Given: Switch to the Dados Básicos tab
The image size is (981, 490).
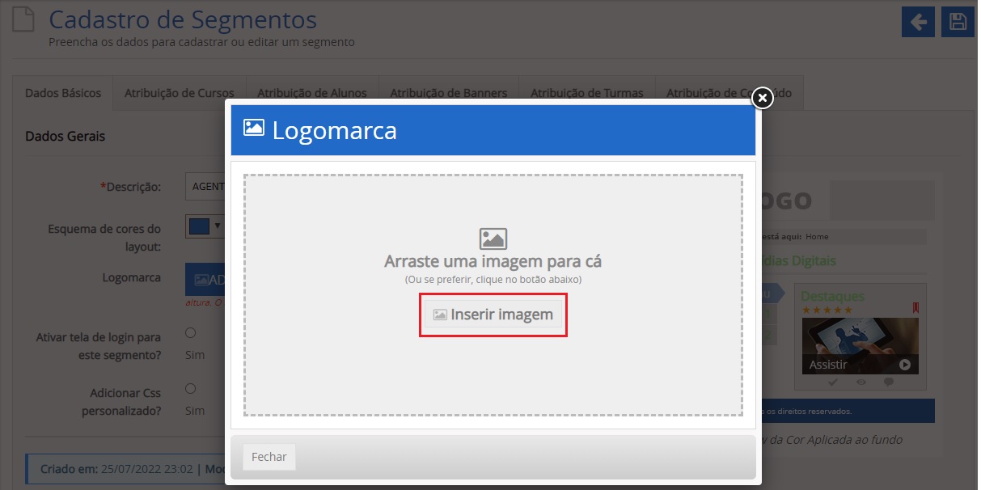Looking at the screenshot, I should (63, 93).
